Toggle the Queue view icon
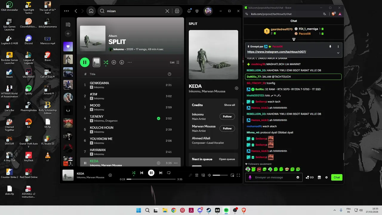Image resolution: width=382 pixels, height=215 pixels. click(197, 175)
